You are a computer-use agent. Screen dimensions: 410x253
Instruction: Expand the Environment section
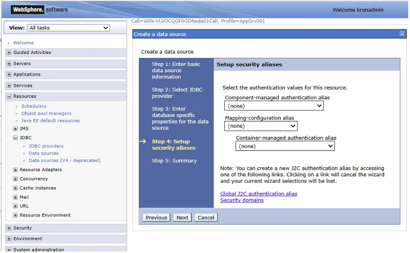(x=9, y=239)
